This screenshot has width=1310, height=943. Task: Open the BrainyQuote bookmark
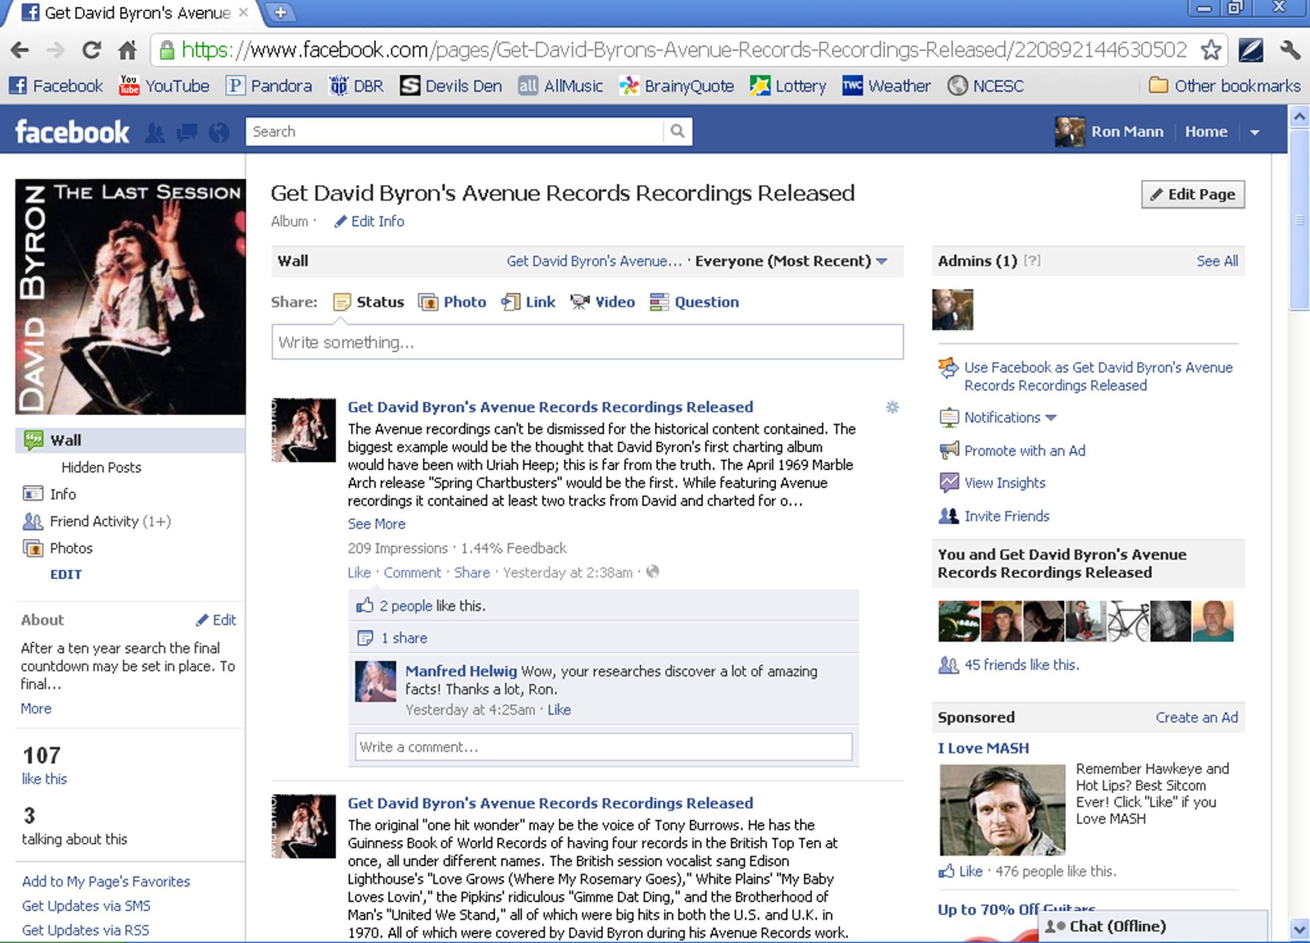[x=676, y=86]
